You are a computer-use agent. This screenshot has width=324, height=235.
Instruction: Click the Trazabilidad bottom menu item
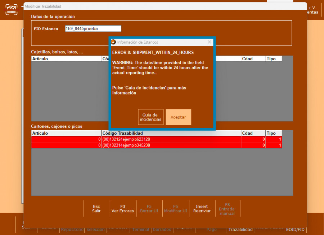(240, 230)
